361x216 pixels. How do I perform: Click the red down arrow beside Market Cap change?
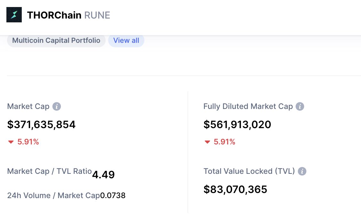click(11, 142)
